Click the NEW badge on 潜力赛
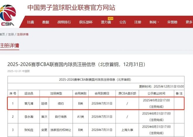 coord(111,18)
